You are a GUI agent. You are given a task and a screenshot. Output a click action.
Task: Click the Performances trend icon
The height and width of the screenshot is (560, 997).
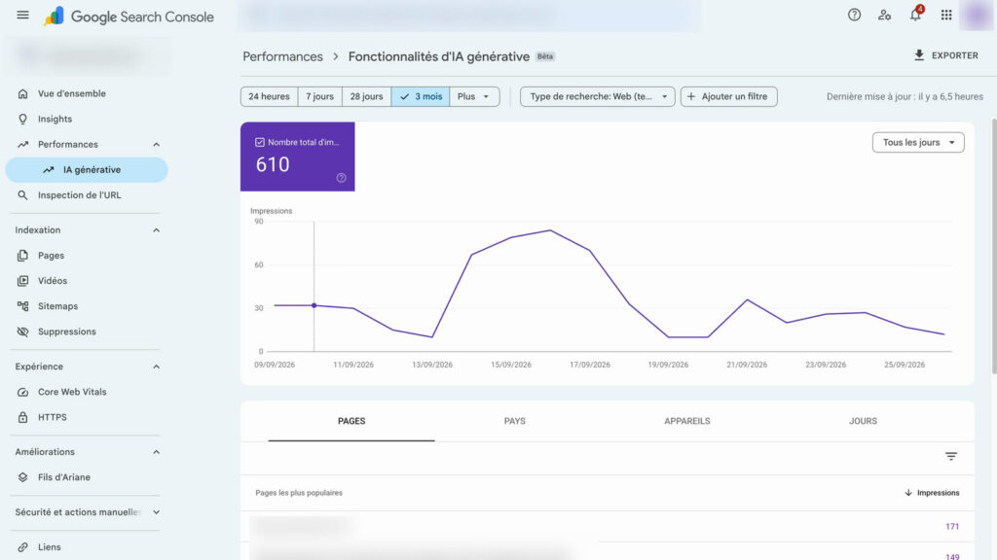click(x=23, y=144)
